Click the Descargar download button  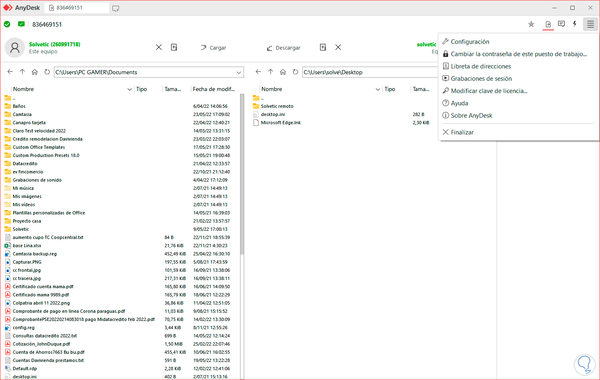(284, 48)
